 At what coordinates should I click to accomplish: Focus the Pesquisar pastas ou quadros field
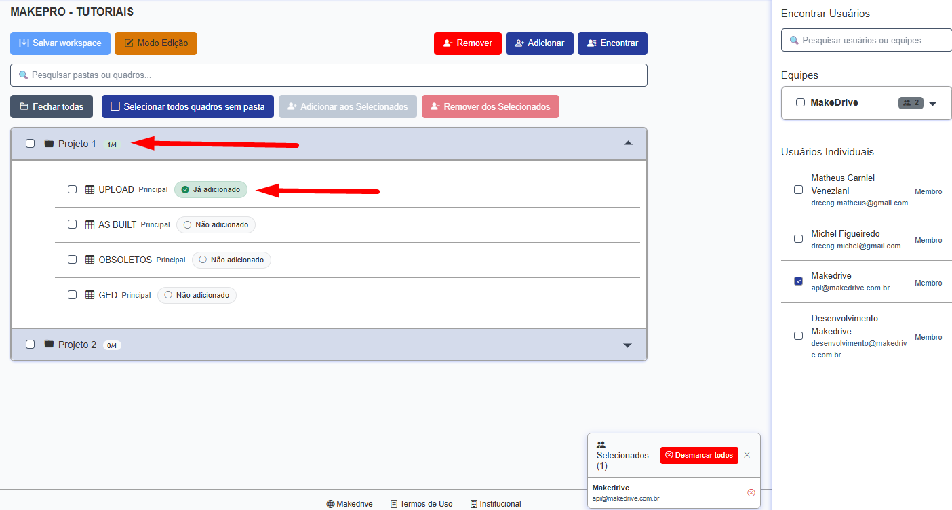(x=329, y=75)
